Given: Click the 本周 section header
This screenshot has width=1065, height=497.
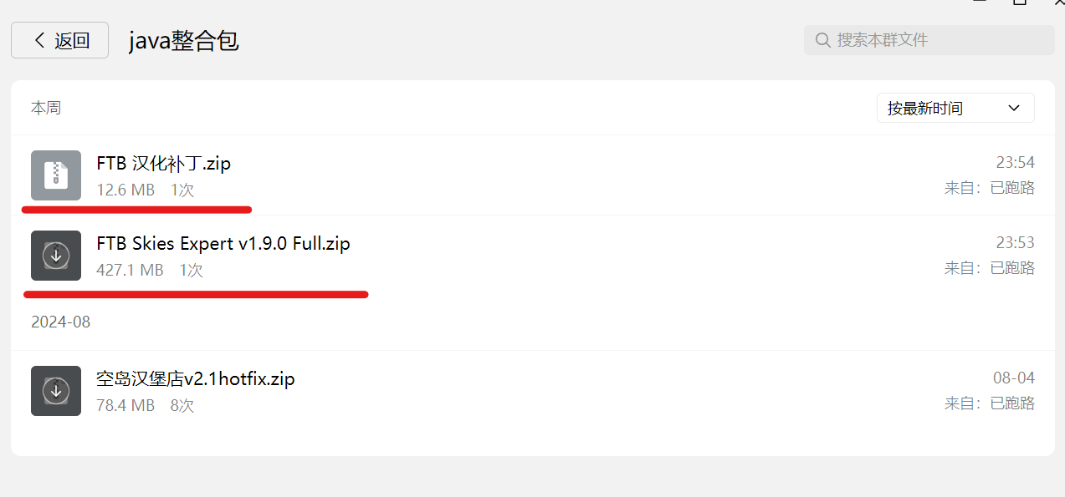Looking at the screenshot, I should click(x=46, y=108).
